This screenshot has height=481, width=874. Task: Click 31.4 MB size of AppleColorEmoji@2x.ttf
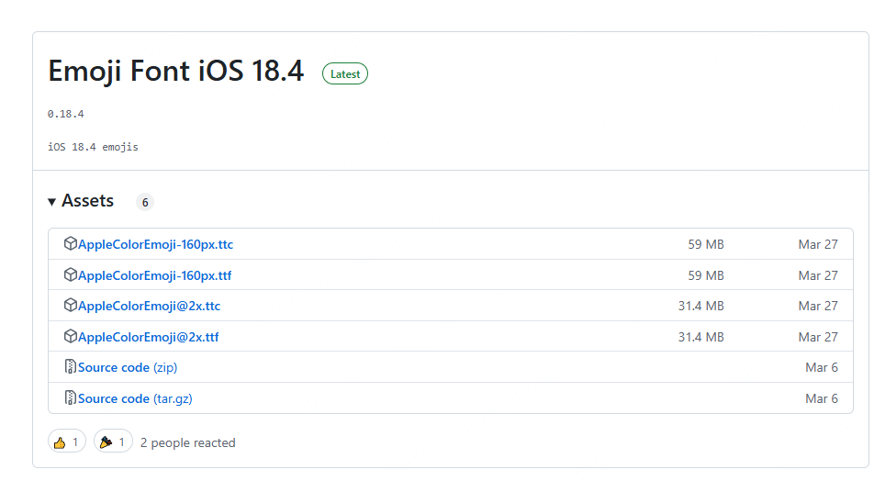[x=700, y=337]
